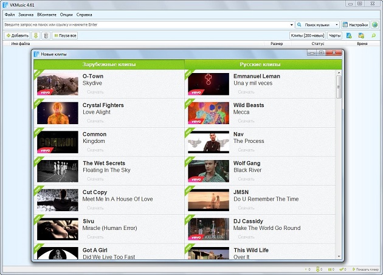Sort by the Время column header
Screen dimensions: 383x275
362,44
